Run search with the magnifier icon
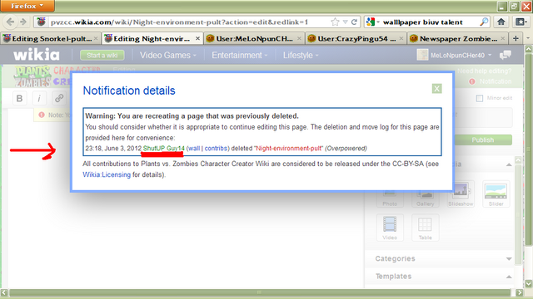 pos(484,22)
